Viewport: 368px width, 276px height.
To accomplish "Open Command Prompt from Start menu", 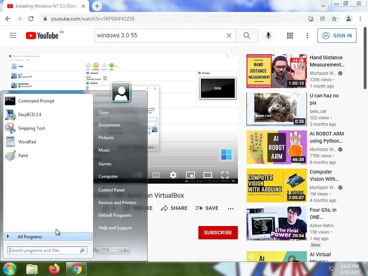I will pos(48,101).
